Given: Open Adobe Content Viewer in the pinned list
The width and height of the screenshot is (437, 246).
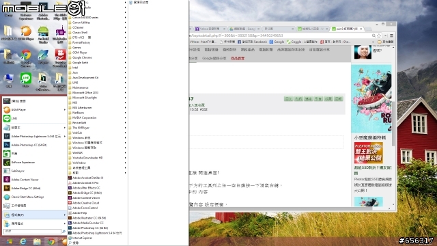Looking at the screenshot, I should click(34, 180).
